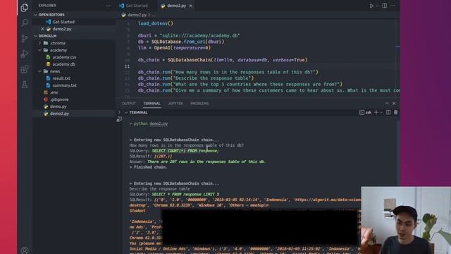451x254 pixels.
Task: Select the demo2.py editor tab
Action: point(176,6)
